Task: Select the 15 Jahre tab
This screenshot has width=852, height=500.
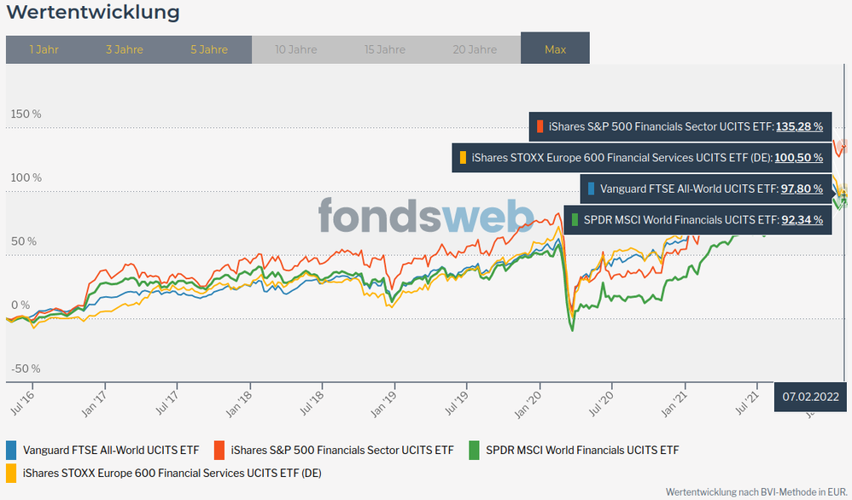Action: [385, 49]
